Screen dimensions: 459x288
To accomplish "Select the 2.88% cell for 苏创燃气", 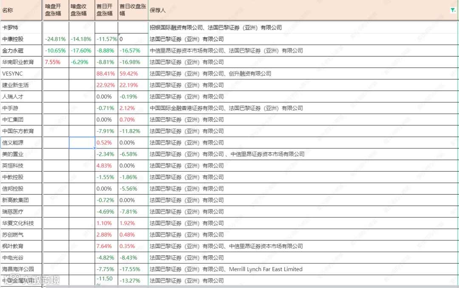I will point(107,235).
